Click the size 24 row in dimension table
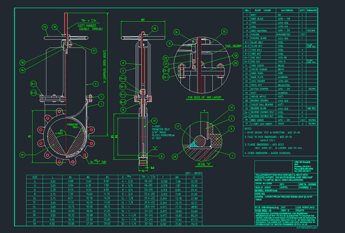Viewport: 345px width, 233px height. coord(35,224)
